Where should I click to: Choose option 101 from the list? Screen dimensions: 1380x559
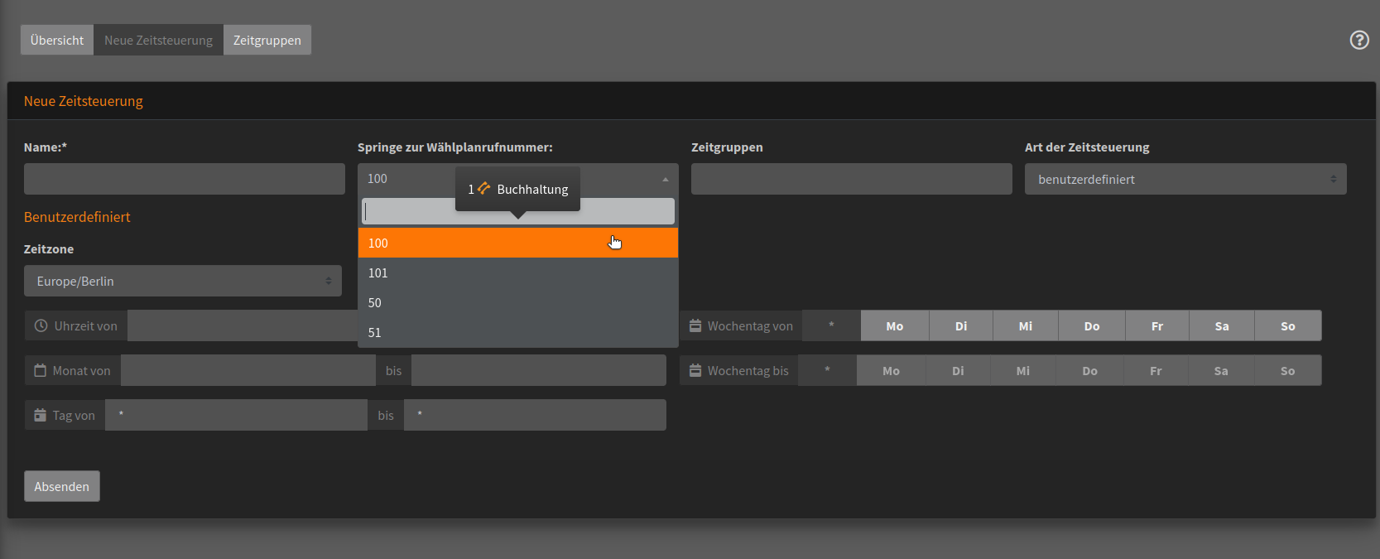[x=517, y=273]
